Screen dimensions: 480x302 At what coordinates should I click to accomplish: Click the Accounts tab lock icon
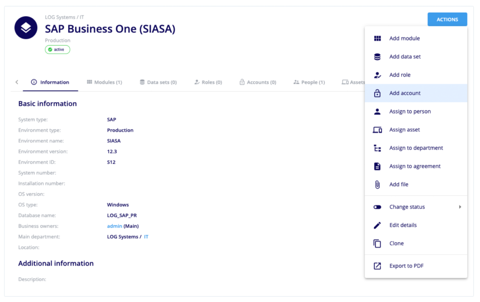click(242, 81)
